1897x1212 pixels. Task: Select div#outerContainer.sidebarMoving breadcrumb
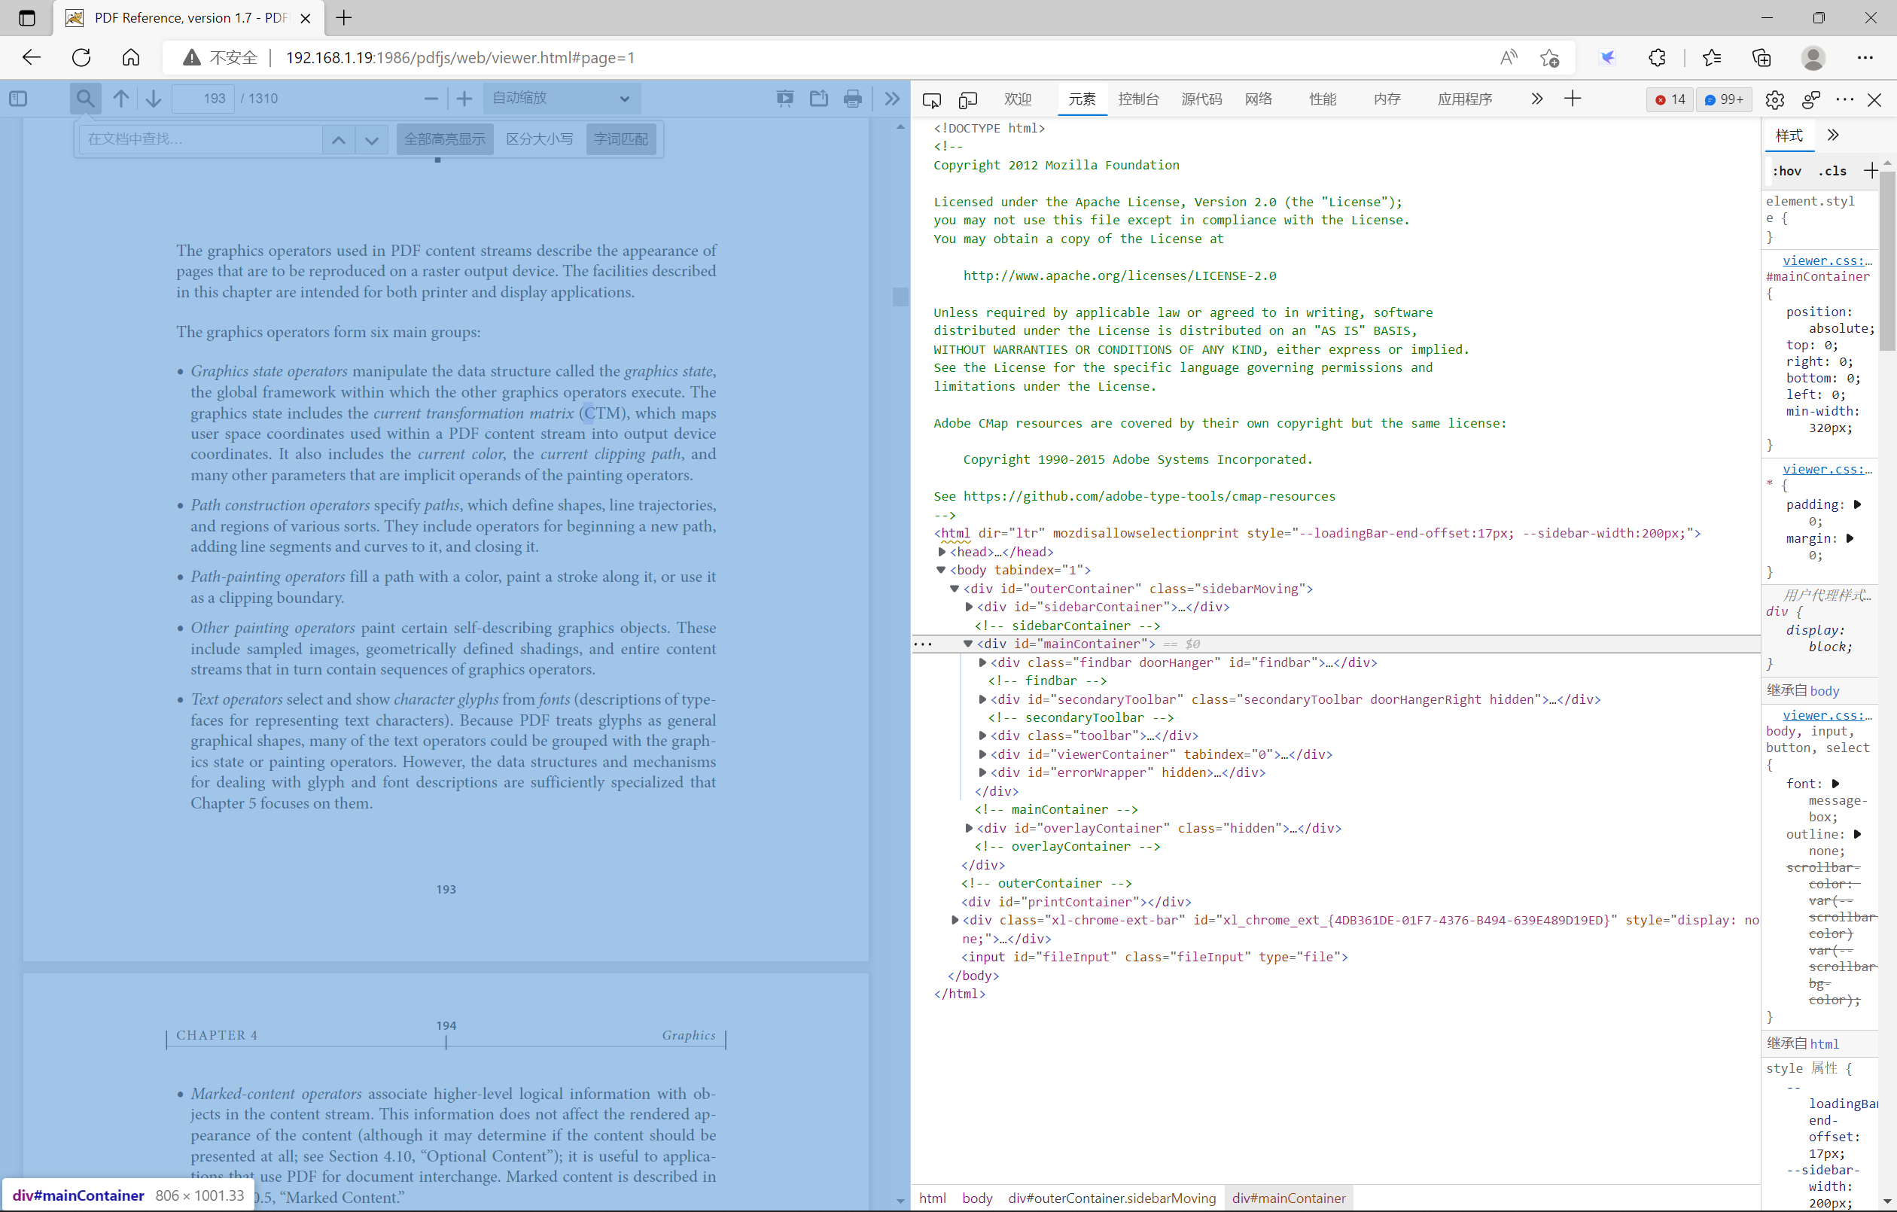pyautogui.click(x=1112, y=1198)
